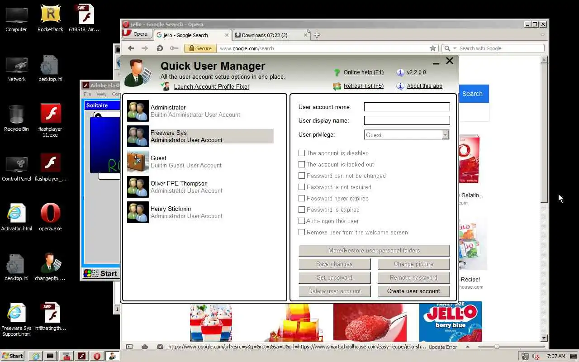Click in User account name field

(407, 107)
